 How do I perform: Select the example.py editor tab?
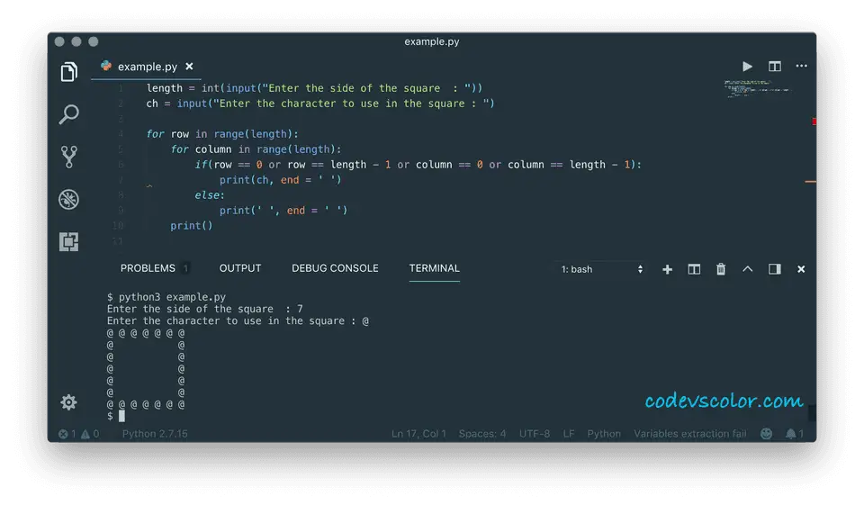[147, 67]
